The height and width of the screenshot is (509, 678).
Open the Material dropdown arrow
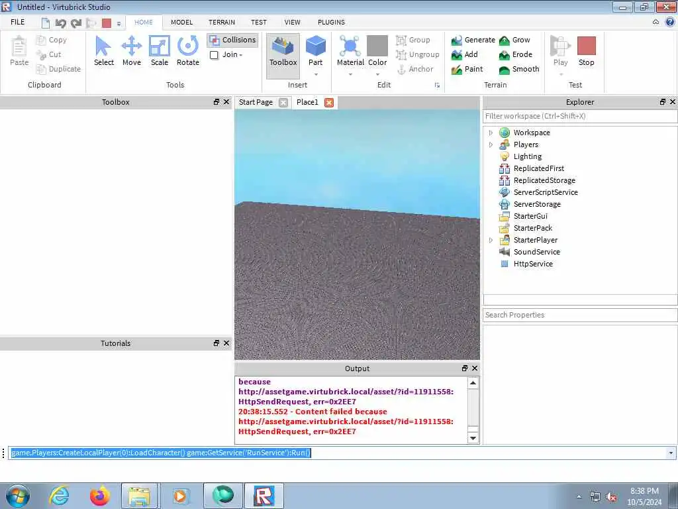[350, 74]
